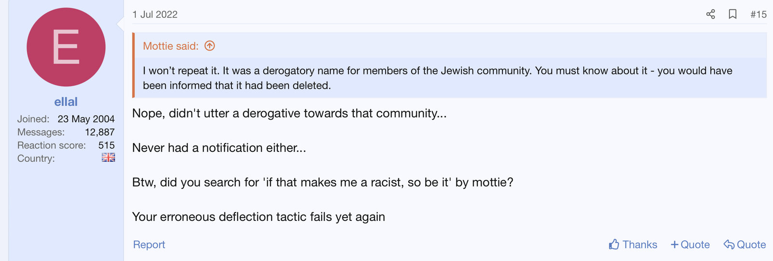Viewport: 773px width, 261px height.
Task: Click the 515 reaction score value
Action: click(106, 145)
